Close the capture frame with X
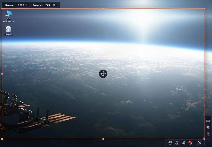Image resolution: width=212 pixels, height=147 pixels. tap(200, 143)
